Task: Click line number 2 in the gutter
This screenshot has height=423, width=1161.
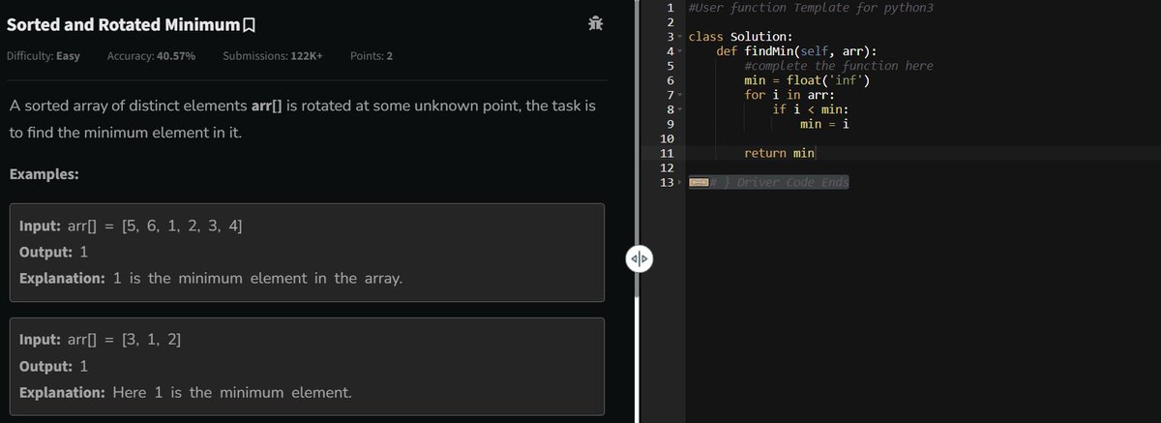Action: (670, 22)
